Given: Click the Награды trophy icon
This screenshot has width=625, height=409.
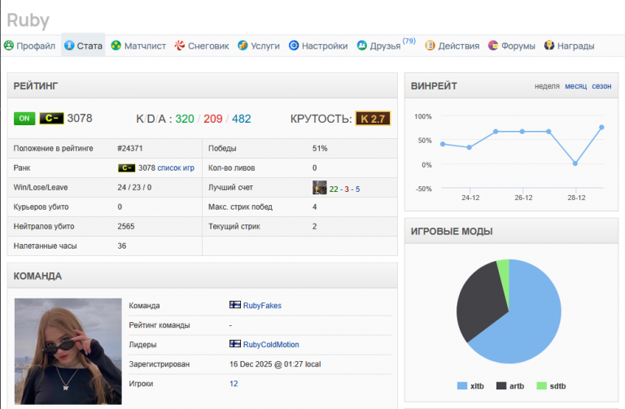Looking at the screenshot, I should (549, 46).
